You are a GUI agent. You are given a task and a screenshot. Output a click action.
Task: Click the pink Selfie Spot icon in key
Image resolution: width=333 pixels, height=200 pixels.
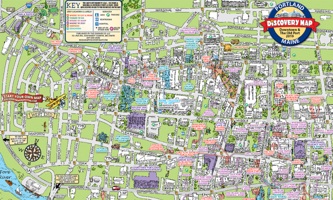tap(112, 29)
